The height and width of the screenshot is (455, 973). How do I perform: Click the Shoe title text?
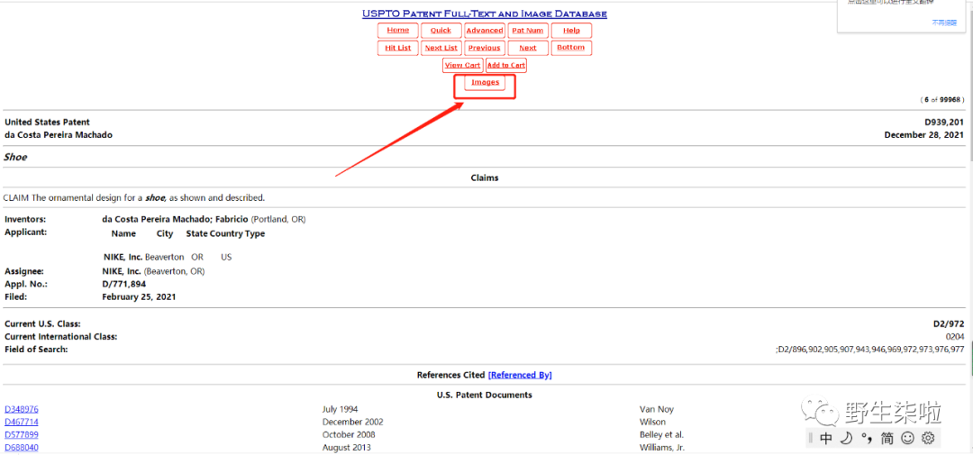(x=15, y=157)
